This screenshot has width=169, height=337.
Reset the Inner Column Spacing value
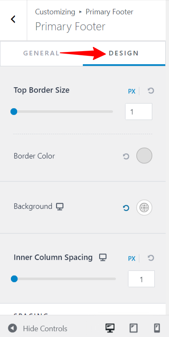[151, 258]
